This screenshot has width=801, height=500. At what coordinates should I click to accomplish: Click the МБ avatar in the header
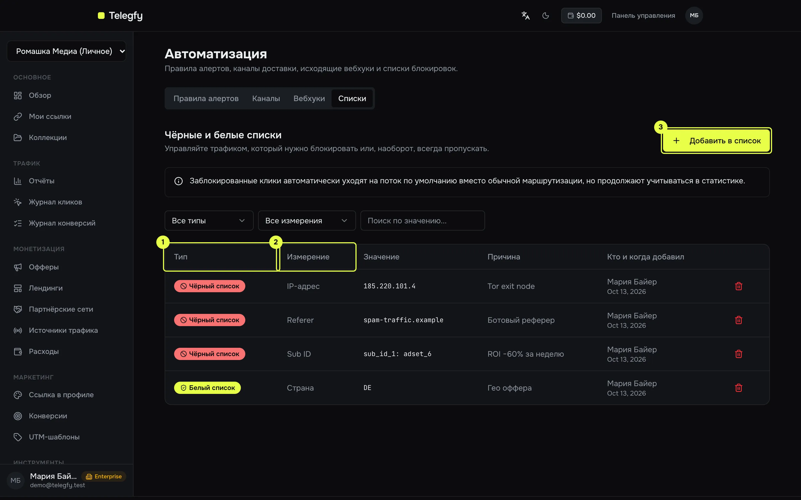pos(694,16)
